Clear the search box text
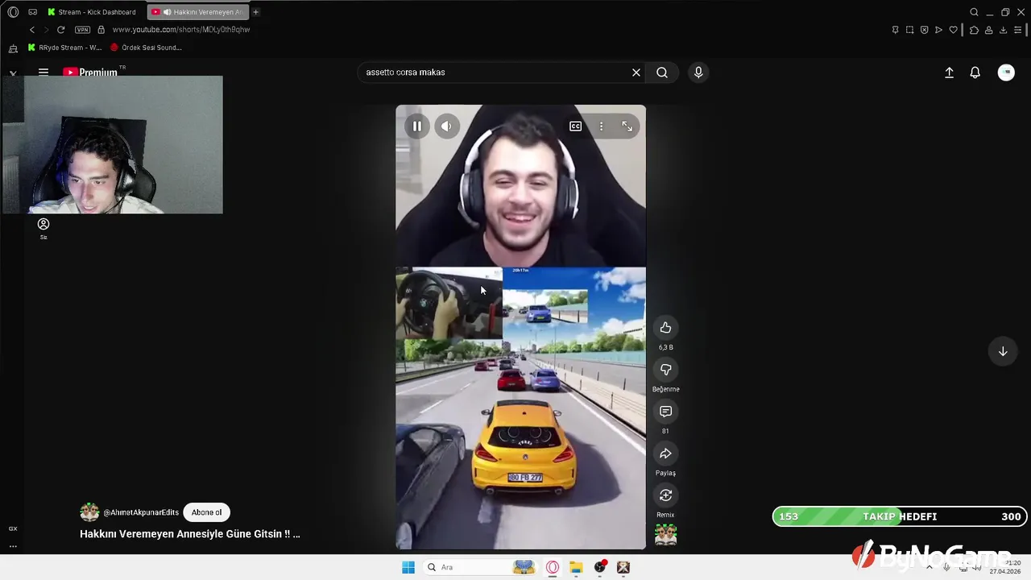 pos(636,72)
